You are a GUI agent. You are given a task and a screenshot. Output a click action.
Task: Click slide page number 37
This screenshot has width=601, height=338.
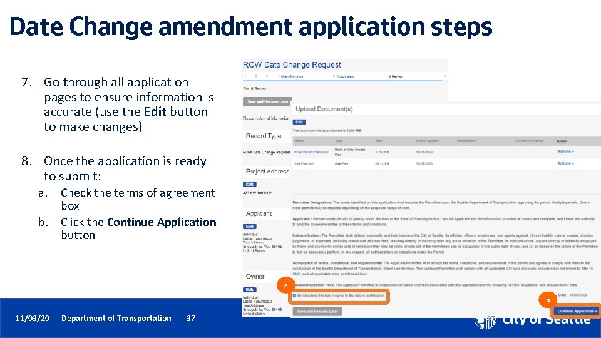coord(191,318)
